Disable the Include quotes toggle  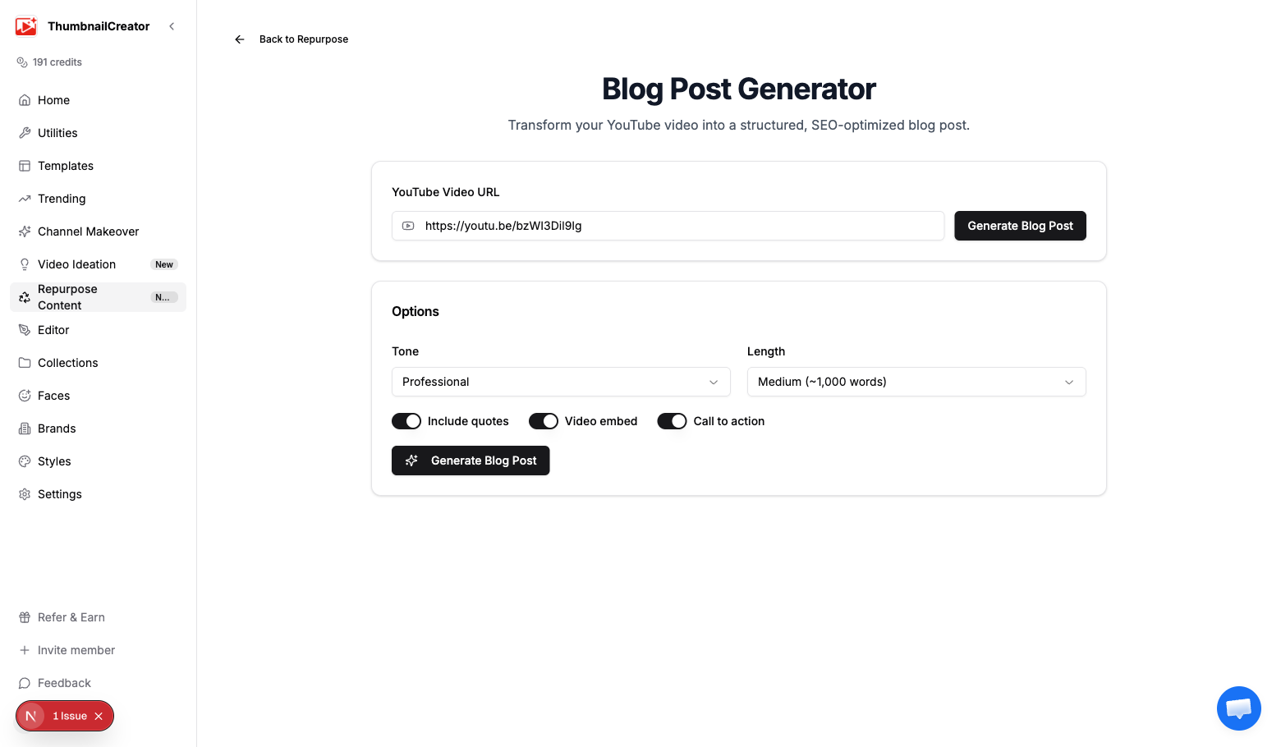coord(406,421)
